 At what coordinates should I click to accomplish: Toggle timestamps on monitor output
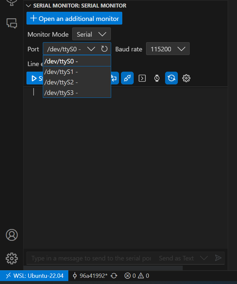click(x=157, y=78)
